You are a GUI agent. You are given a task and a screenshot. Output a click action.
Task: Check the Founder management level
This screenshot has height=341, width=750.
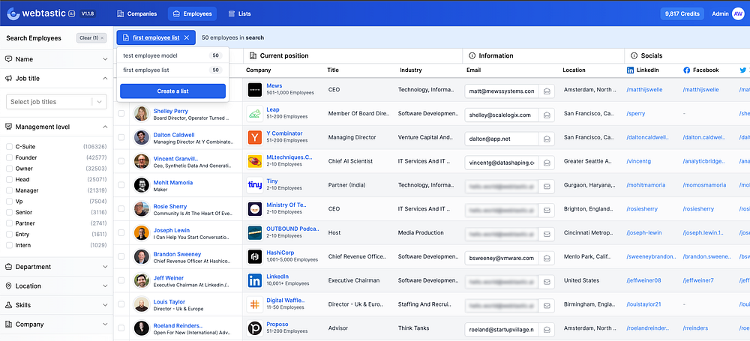pos(9,157)
